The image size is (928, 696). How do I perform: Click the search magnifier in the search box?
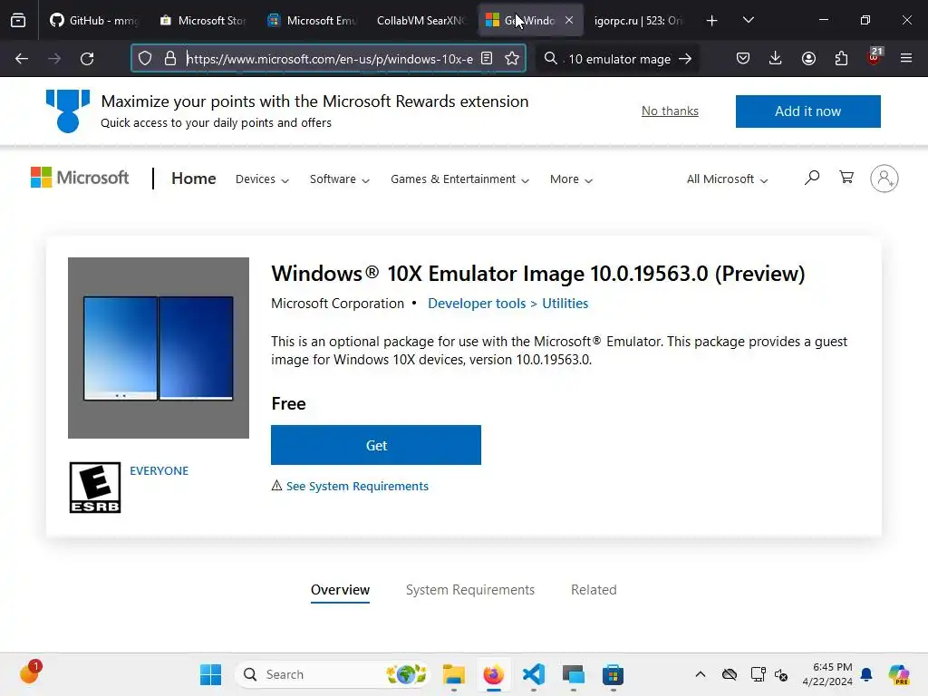550,59
